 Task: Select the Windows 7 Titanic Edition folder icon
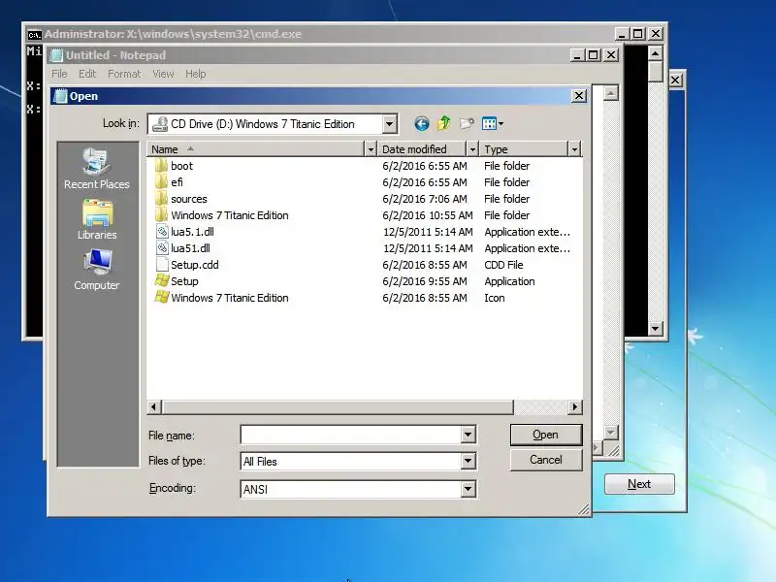161,214
